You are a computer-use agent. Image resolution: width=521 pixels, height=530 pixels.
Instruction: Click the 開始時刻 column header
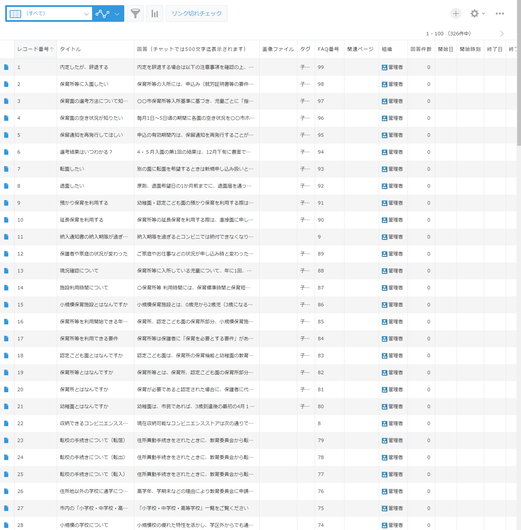[x=470, y=49]
